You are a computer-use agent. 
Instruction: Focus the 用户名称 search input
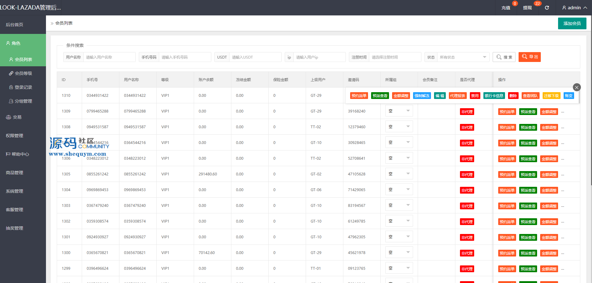[x=109, y=57]
